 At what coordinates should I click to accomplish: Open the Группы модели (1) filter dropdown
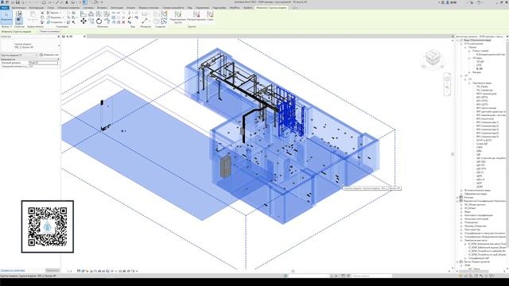pyautogui.click(x=19, y=55)
